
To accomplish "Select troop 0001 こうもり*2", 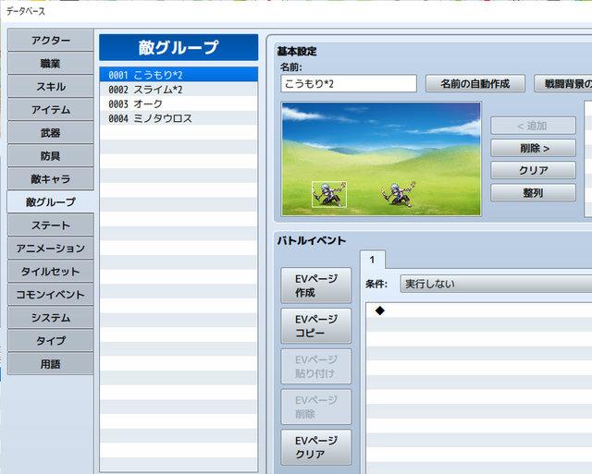I will pyautogui.click(x=179, y=75).
